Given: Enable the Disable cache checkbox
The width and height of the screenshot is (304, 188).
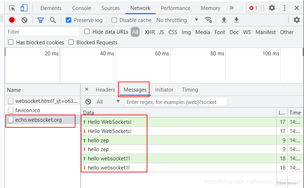Looking at the screenshot, I should click(114, 20).
